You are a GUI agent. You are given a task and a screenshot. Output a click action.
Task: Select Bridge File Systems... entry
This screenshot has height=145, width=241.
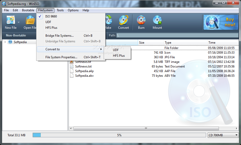point(71,35)
